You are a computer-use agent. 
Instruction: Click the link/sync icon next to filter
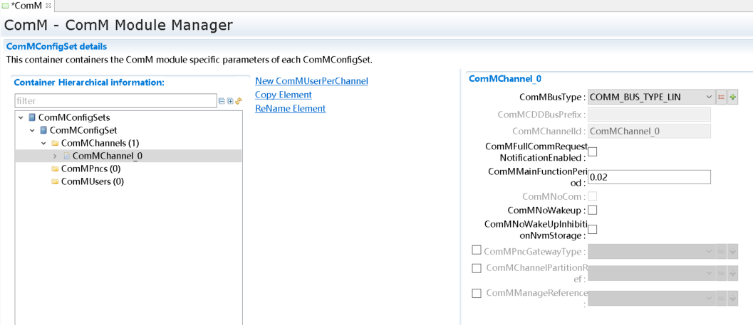coord(239,102)
